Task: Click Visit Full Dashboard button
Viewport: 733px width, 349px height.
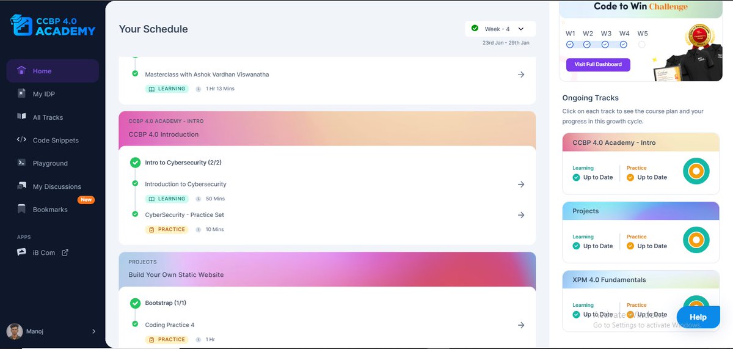Action: pyautogui.click(x=598, y=64)
